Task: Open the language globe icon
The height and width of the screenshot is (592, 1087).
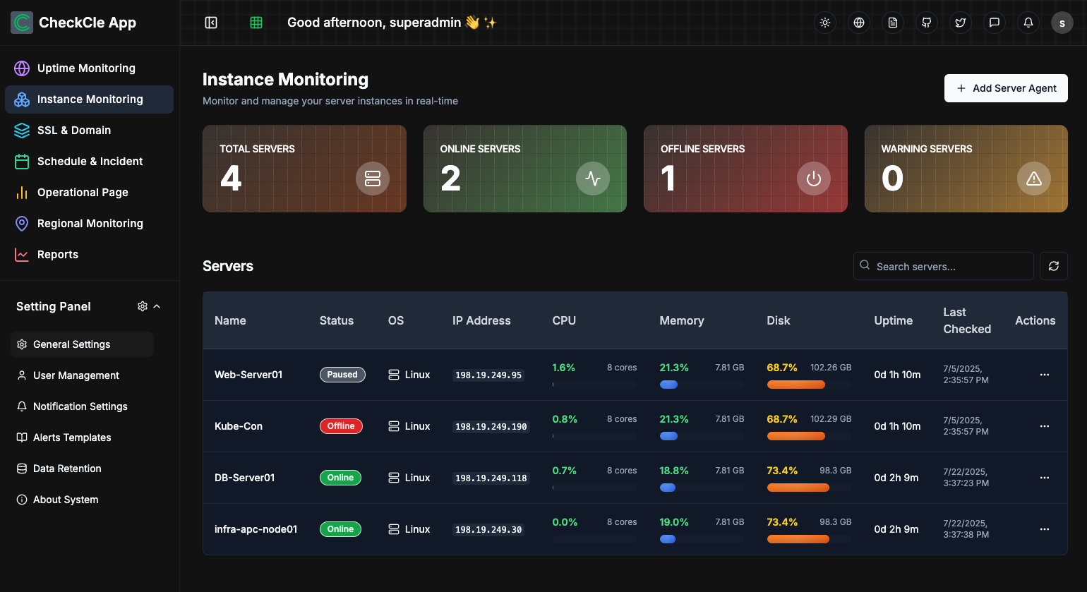Action: coord(859,22)
